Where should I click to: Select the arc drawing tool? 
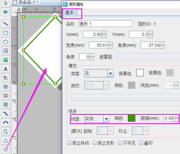[5, 123]
